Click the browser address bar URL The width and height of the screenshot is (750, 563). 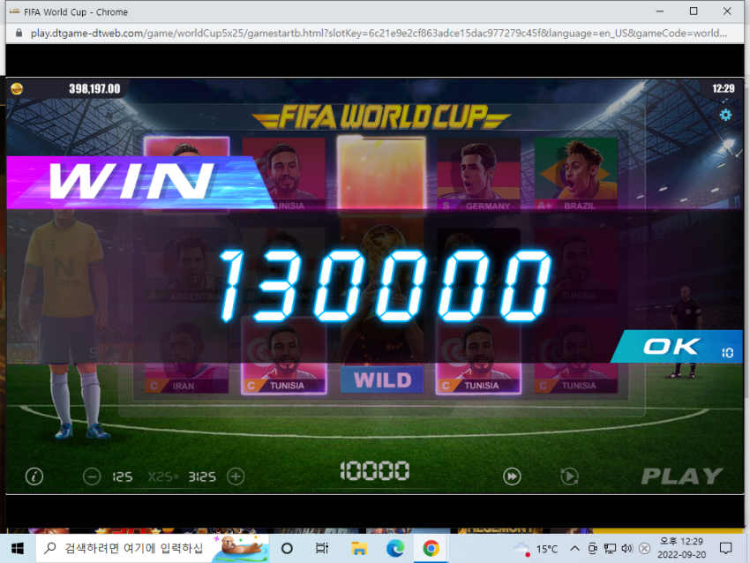coord(378,34)
